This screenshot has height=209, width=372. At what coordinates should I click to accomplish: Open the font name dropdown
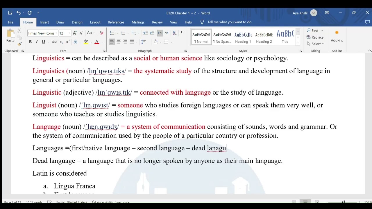[x=56, y=33]
